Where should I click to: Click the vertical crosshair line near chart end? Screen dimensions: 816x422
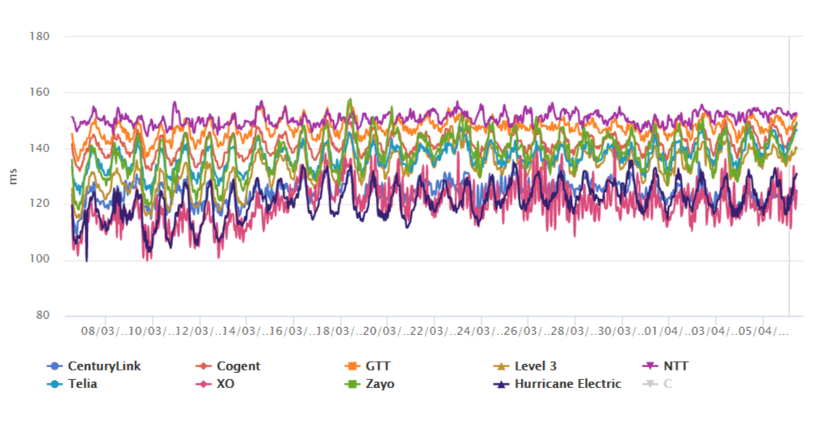(x=789, y=176)
